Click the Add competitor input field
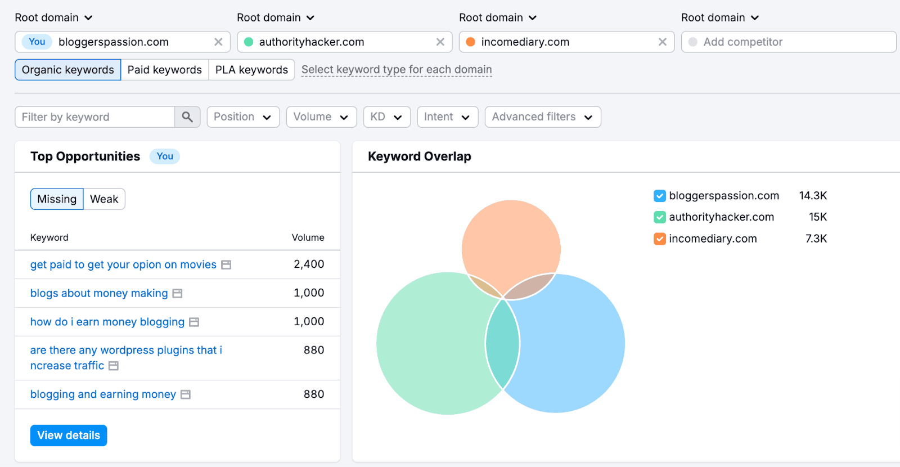The image size is (900, 467). pyautogui.click(x=789, y=42)
